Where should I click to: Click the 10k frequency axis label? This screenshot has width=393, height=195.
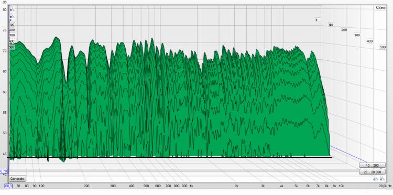[x=341, y=186]
